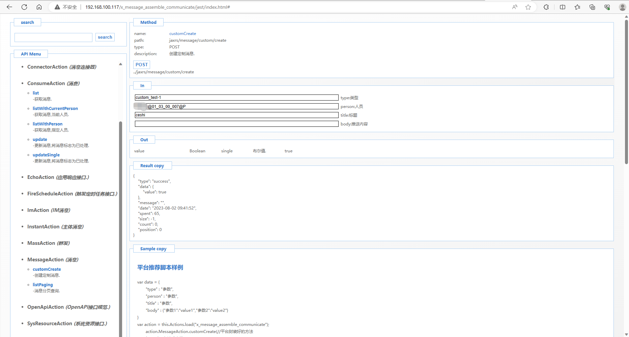Open browser collections
The image size is (629, 337).
pos(592,7)
